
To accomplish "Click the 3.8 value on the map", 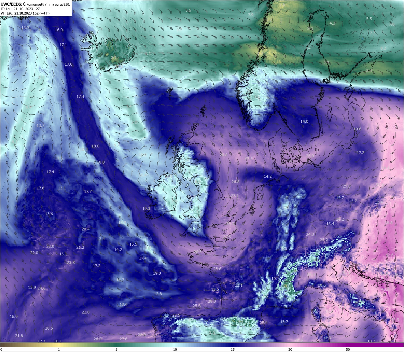I will coord(326,62).
